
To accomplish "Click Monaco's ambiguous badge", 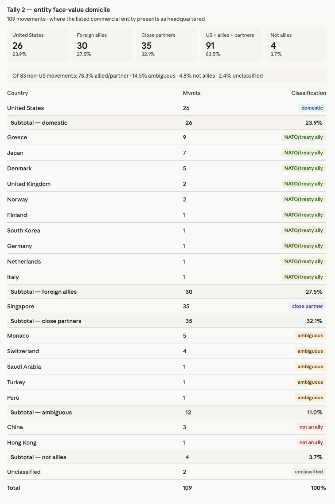I will (x=310, y=335).
